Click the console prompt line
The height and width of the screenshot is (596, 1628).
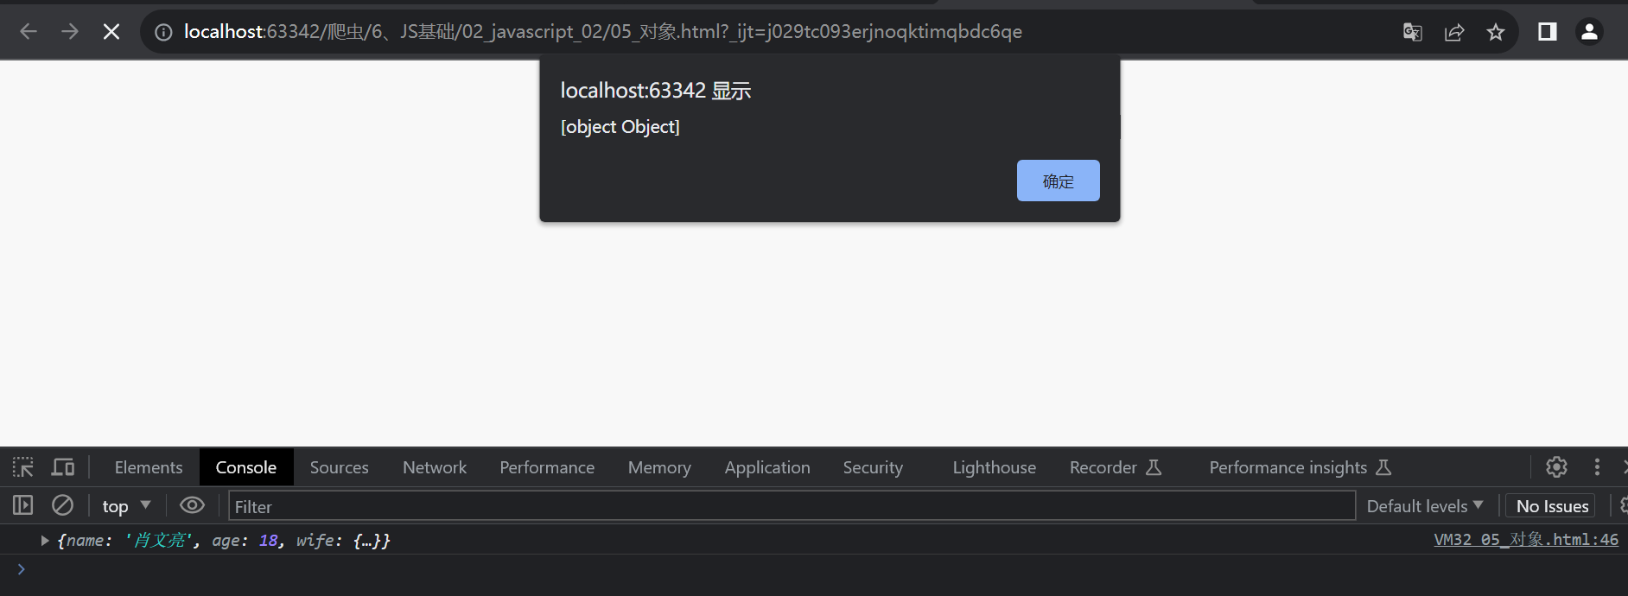[x=814, y=569]
